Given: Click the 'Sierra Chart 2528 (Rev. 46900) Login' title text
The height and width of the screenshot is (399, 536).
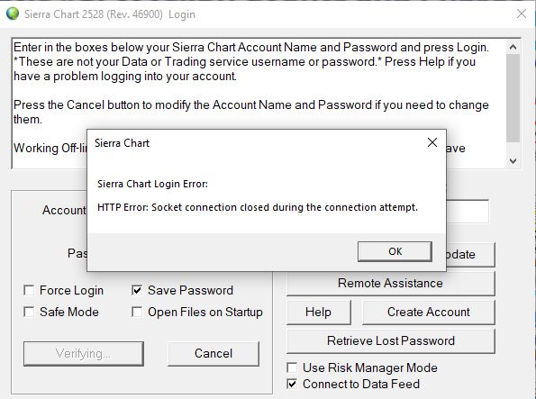Looking at the screenshot, I should tap(110, 14).
